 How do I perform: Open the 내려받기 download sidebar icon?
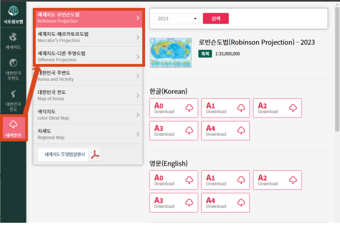(13, 128)
